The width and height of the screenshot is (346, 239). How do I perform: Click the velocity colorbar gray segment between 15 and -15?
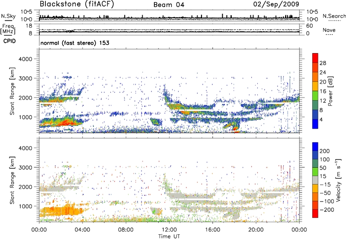[315, 180]
